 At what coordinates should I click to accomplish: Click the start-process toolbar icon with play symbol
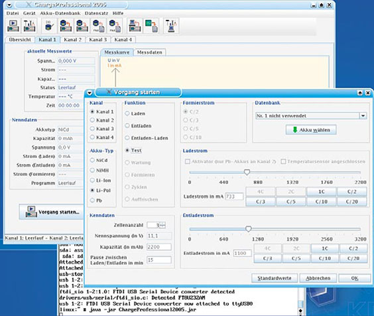(13, 26)
